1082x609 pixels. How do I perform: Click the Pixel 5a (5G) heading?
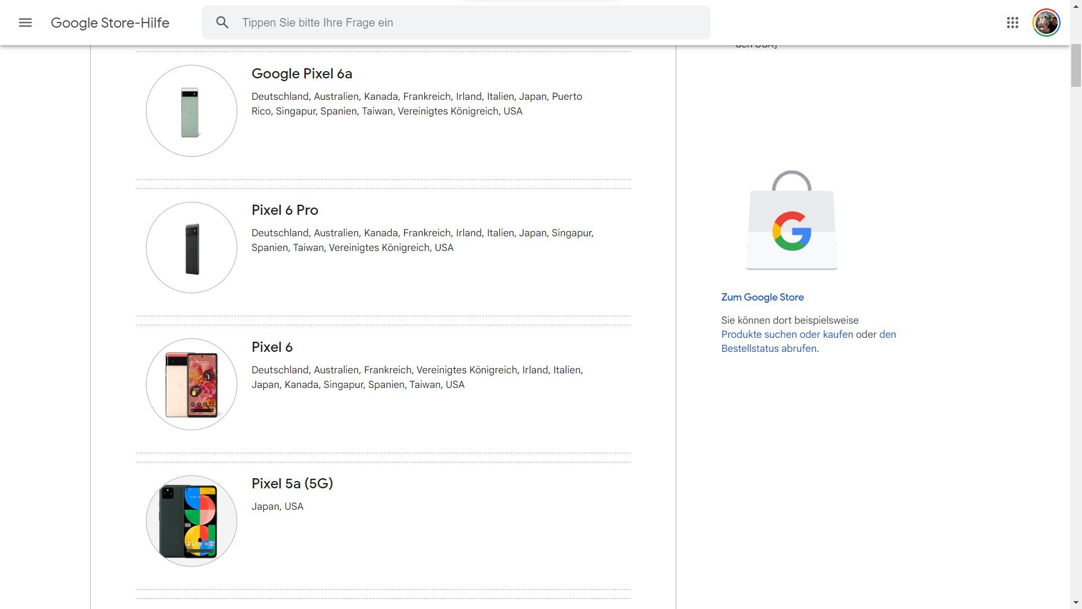click(x=292, y=484)
